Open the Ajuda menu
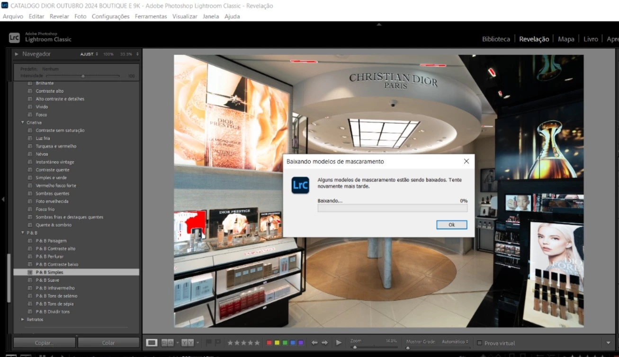The width and height of the screenshot is (619, 357). click(232, 16)
